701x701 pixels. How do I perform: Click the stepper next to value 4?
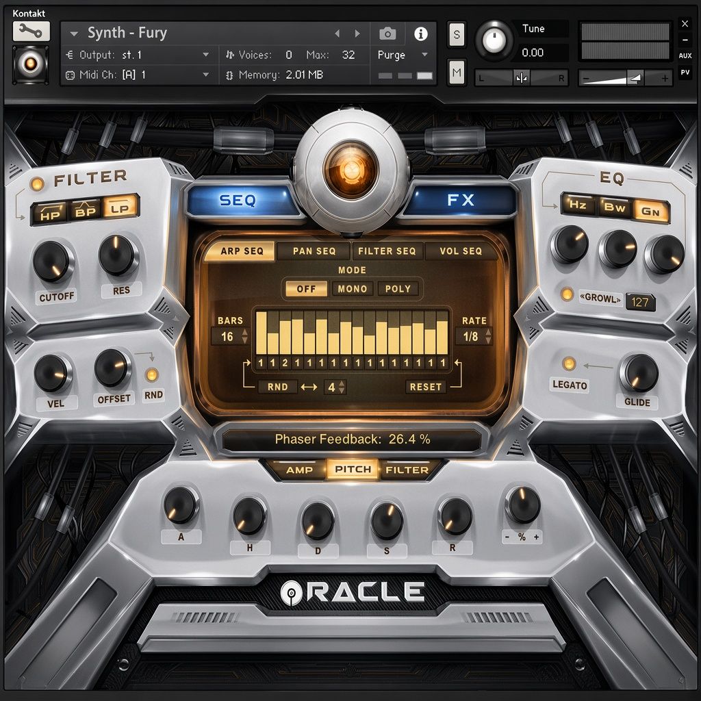point(342,387)
